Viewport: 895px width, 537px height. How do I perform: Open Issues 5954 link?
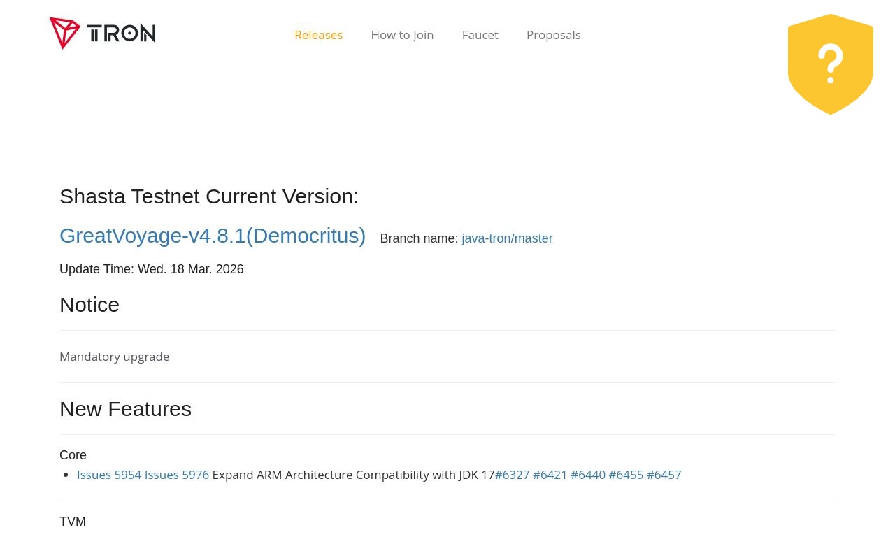109,475
